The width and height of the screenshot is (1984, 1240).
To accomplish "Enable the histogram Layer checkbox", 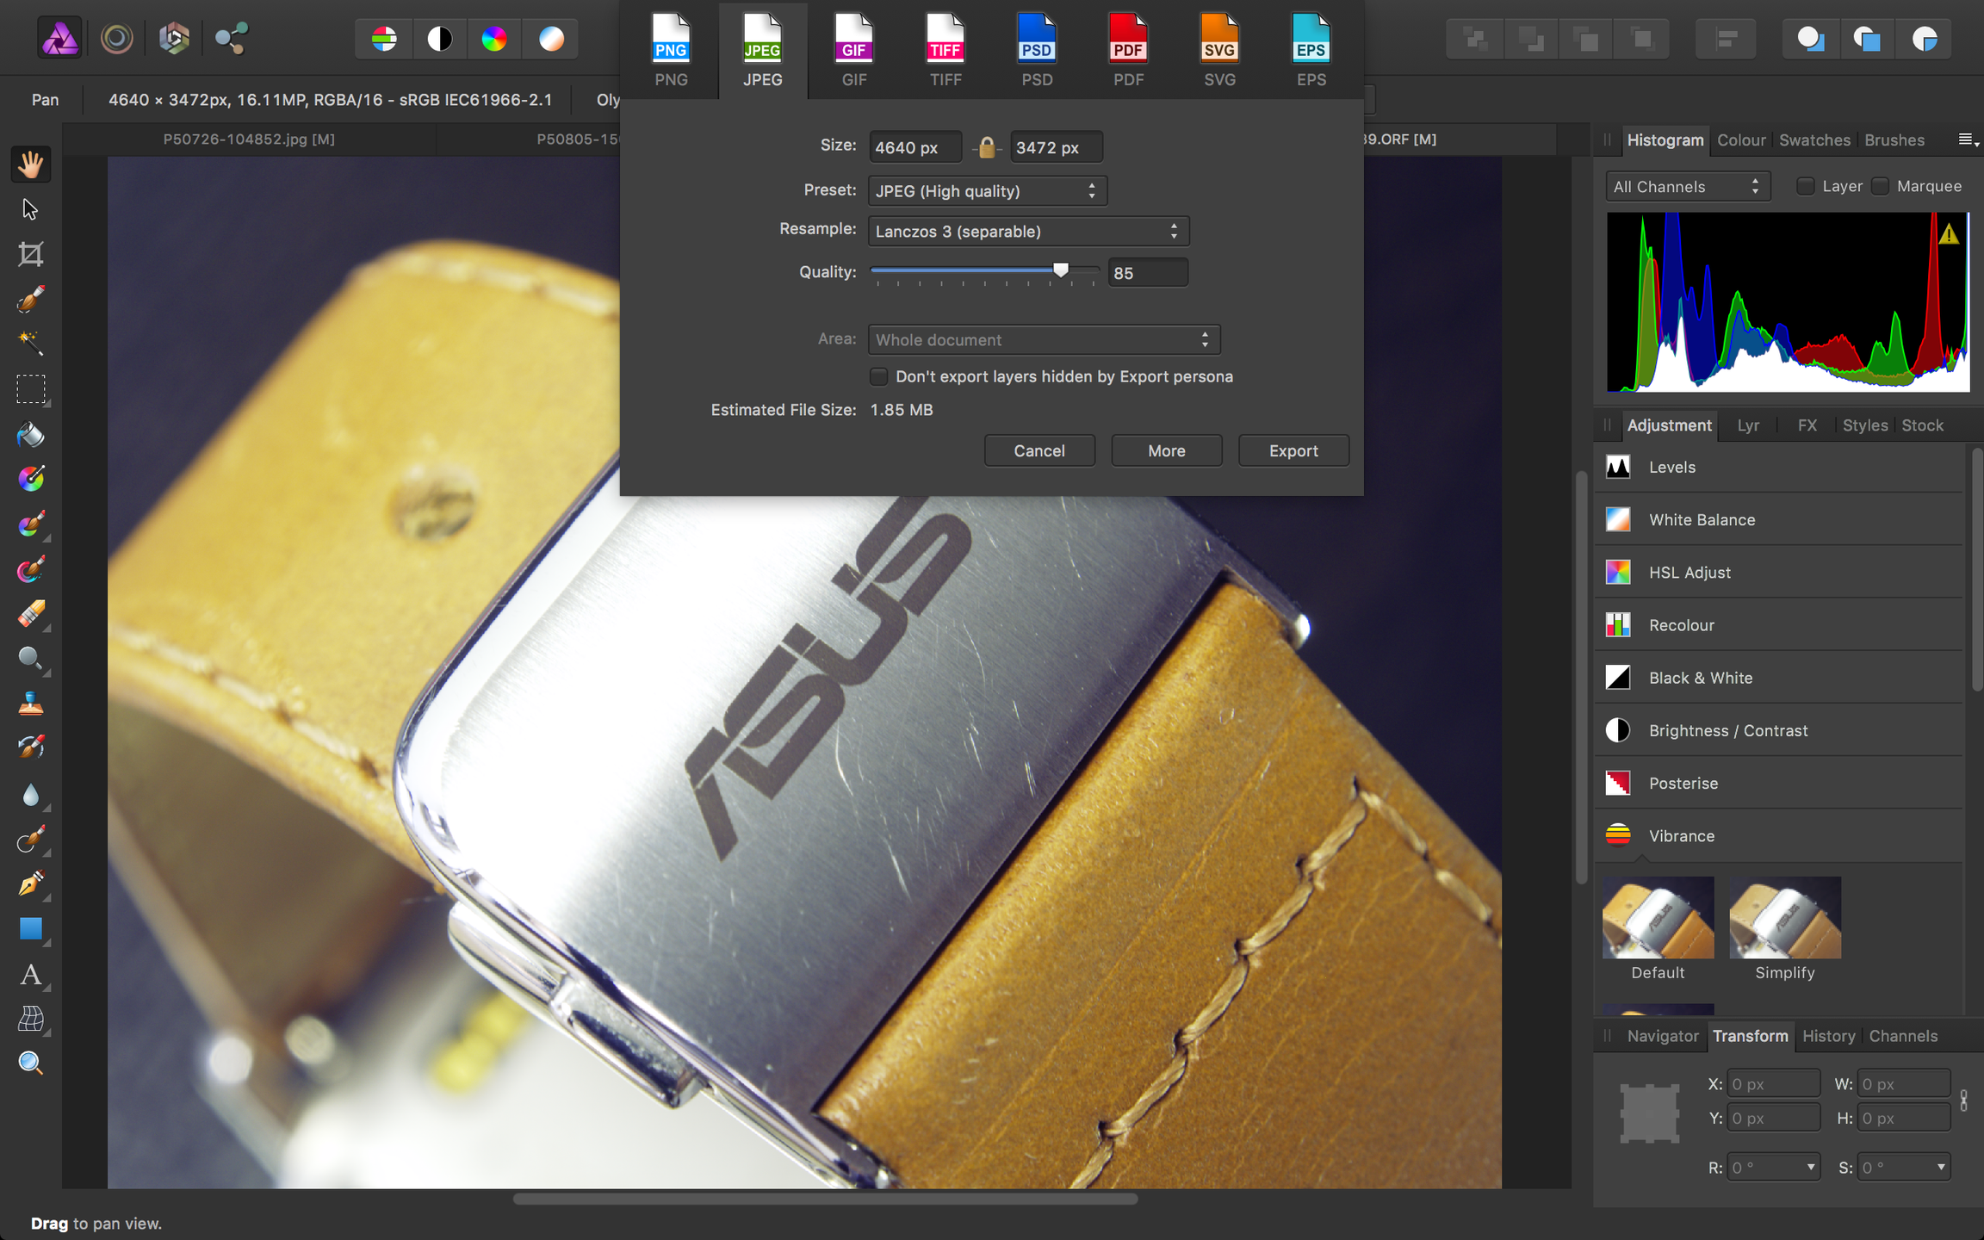I will (x=1806, y=186).
